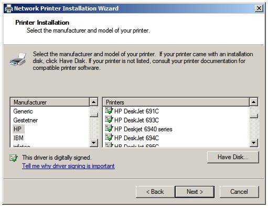
Task: Click the printer illustration icon next to instructions
Action: (18, 59)
